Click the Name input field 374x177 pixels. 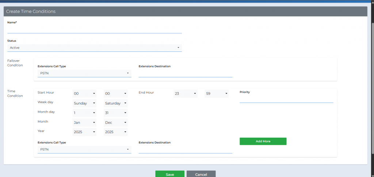(94, 30)
